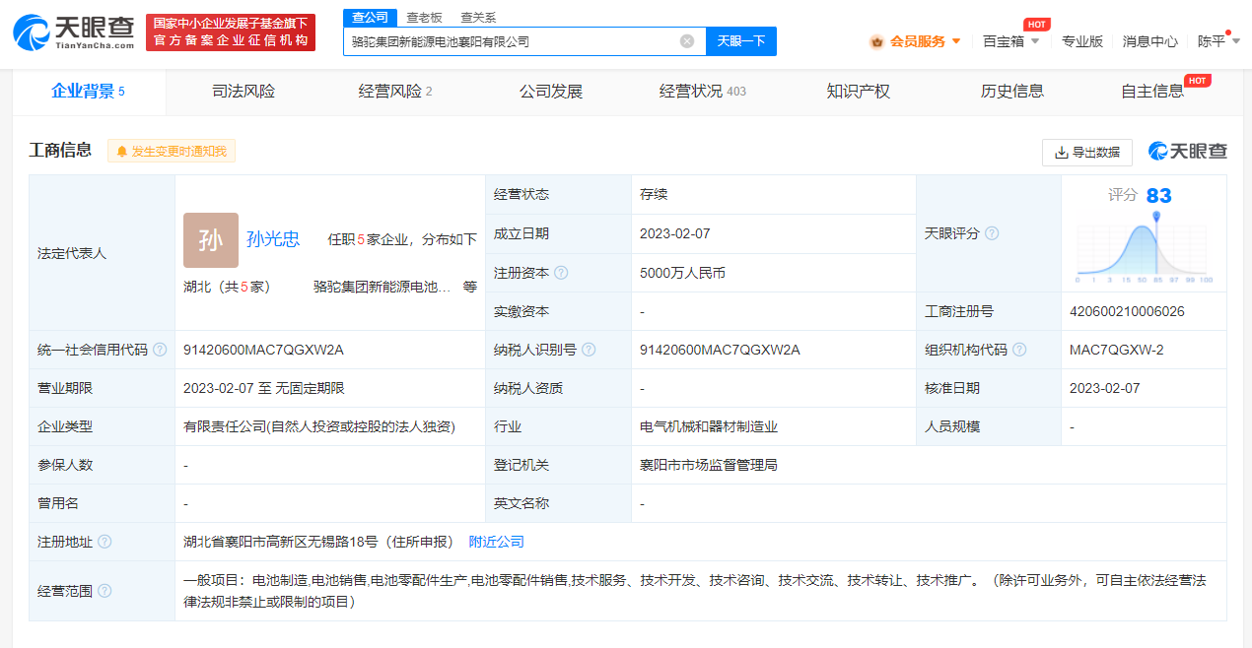Click the 会员服务 crown icon
The height and width of the screenshot is (648, 1252).
click(876, 41)
